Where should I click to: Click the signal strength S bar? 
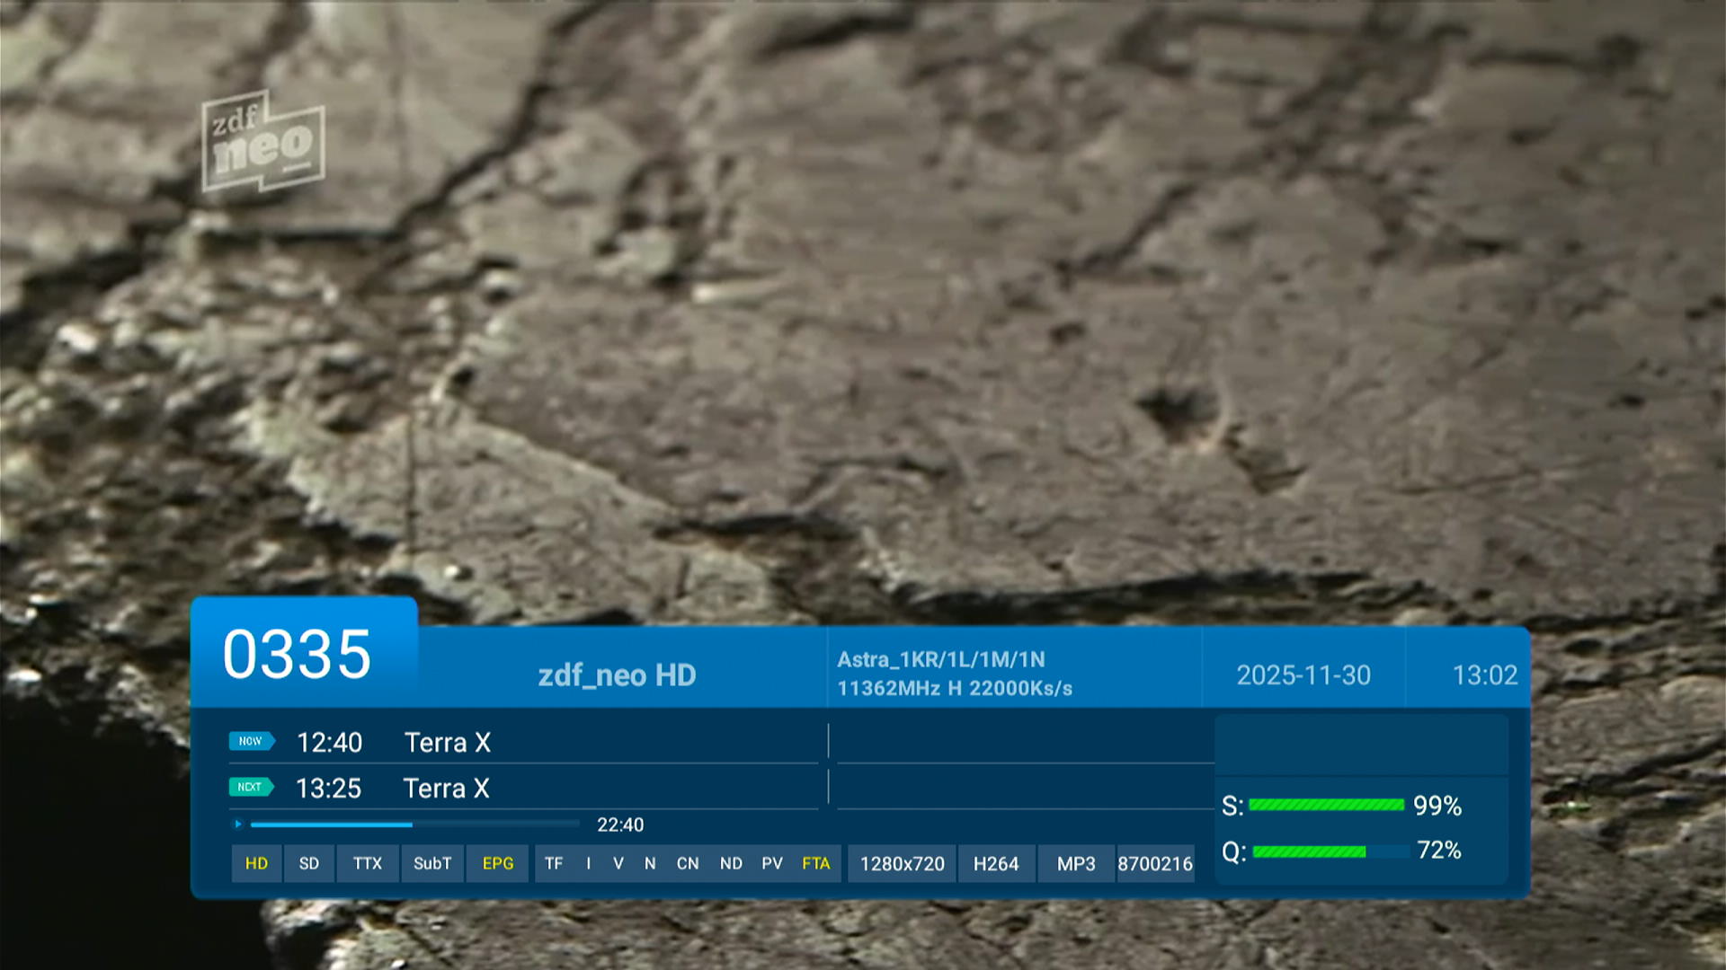click(1326, 805)
